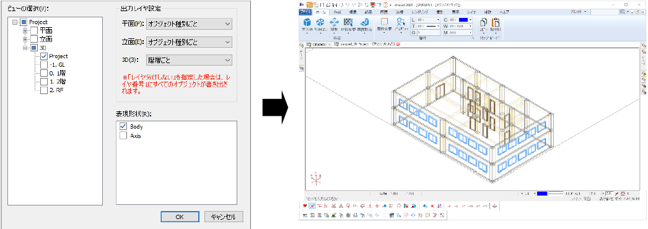Expand the 立面 tree node
648x229 pixels.
[x=25, y=39]
